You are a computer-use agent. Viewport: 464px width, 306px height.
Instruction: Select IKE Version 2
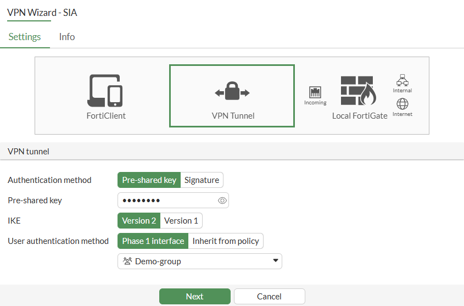(x=139, y=221)
